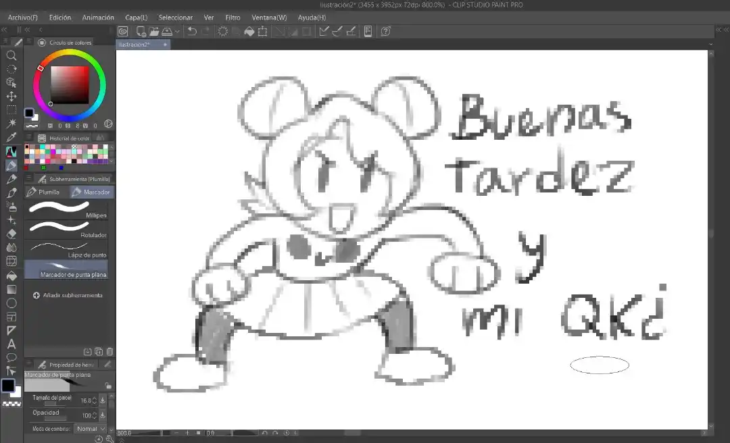Open Clip Studio launcher icon
The image size is (730, 443).
coord(123,31)
